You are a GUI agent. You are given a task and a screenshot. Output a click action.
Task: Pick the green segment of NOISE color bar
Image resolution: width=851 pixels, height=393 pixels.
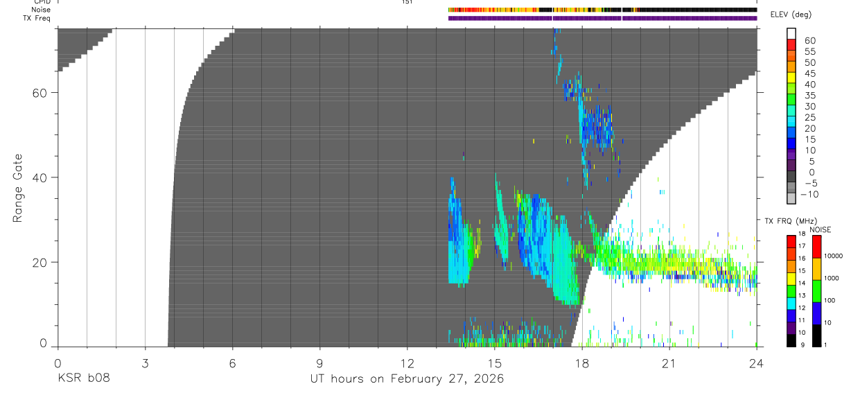[816, 291]
